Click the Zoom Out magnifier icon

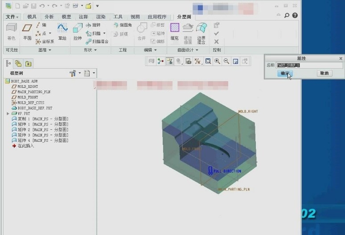pos(226,61)
